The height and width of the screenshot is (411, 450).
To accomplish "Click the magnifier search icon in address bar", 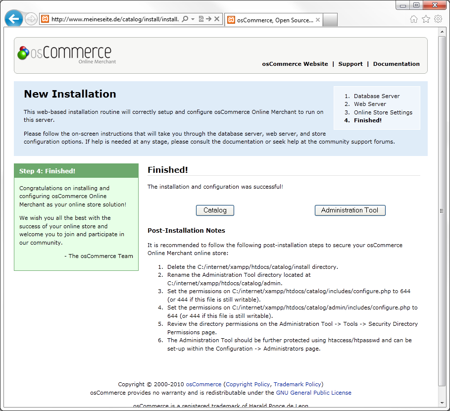I will point(185,19).
